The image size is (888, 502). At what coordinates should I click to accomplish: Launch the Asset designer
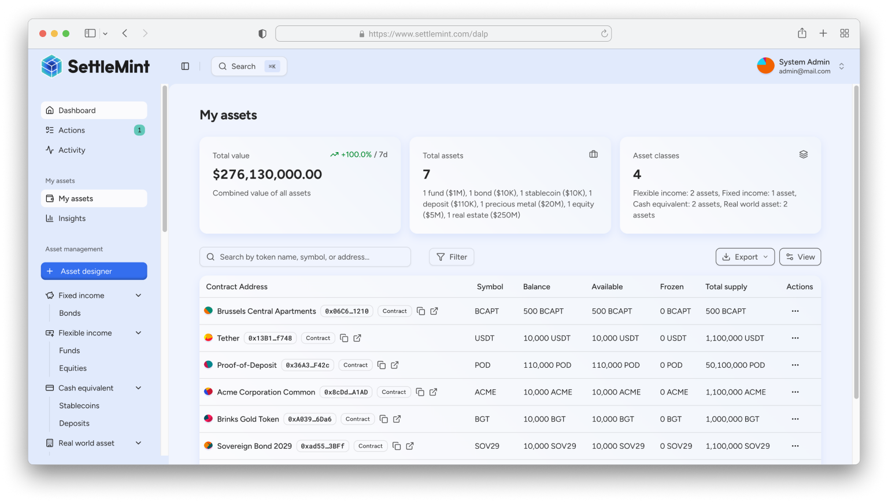click(94, 271)
